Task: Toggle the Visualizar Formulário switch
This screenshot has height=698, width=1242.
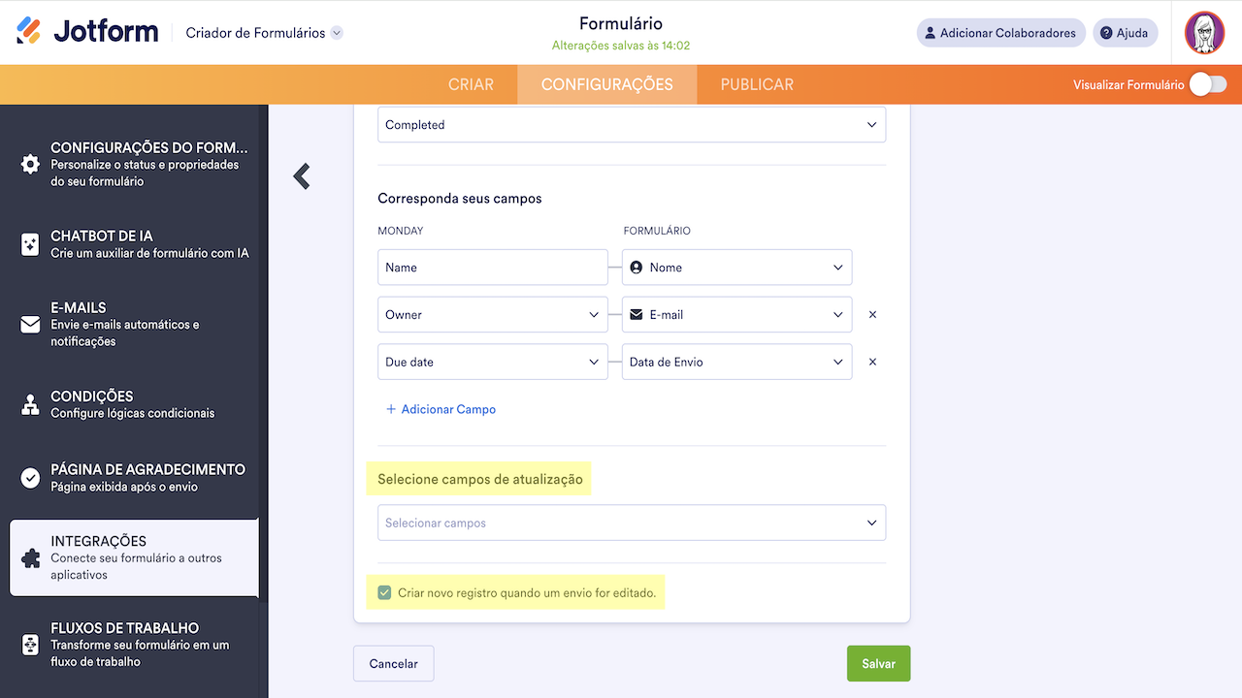Action: [1208, 84]
